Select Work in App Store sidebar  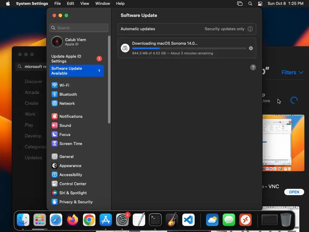tap(30, 114)
